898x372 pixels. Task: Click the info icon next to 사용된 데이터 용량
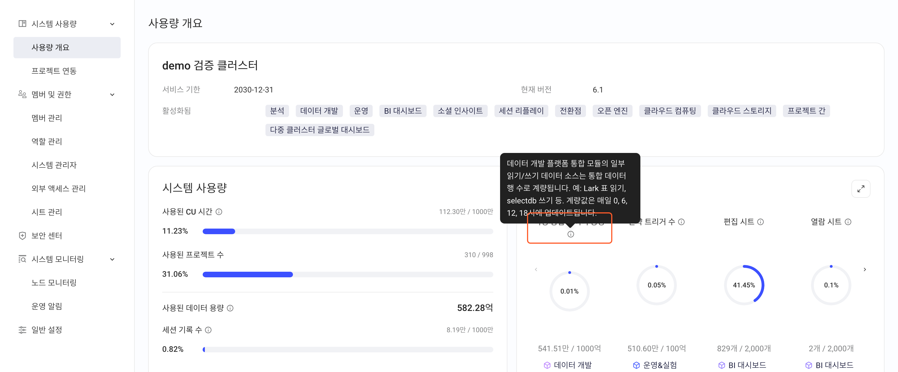230,308
